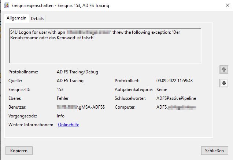This screenshot has width=233, height=160.
Task: Close the event properties dialog
Action: pyautogui.click(x=228, y=6)
